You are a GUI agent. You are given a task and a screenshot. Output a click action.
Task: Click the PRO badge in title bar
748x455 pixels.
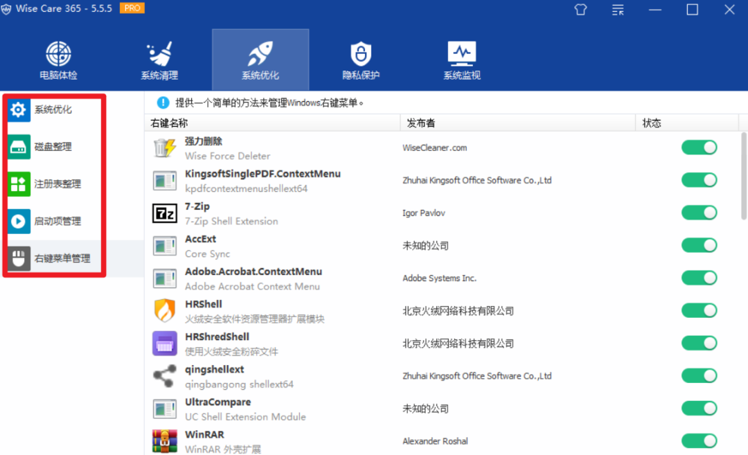[132, 8]
